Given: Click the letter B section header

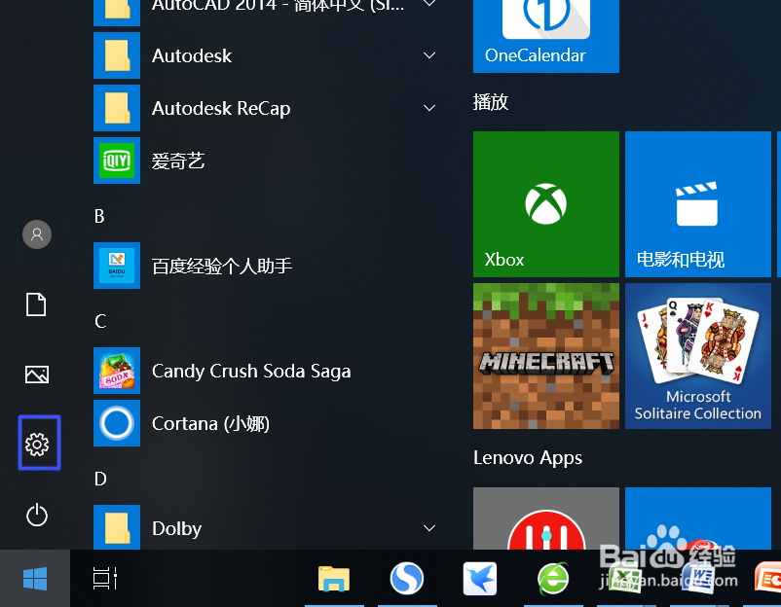Looking at the screenshot, I should pyautogui.click(x=99, y=216).
